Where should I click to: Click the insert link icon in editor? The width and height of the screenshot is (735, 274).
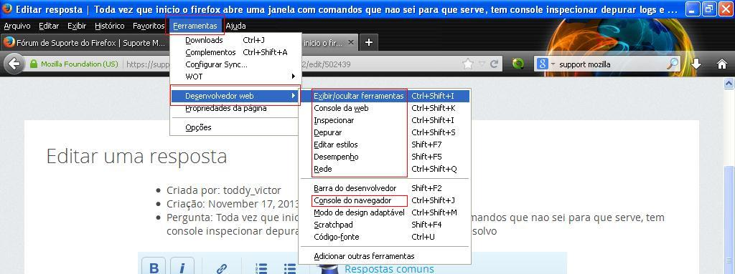coord(221,268)
